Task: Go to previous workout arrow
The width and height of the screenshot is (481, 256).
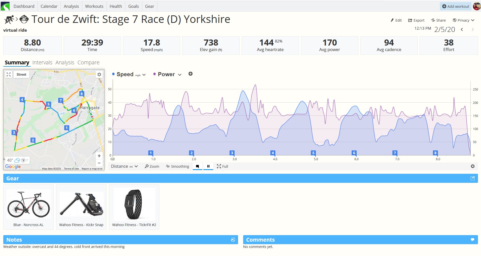Action: tap(462, 29)
